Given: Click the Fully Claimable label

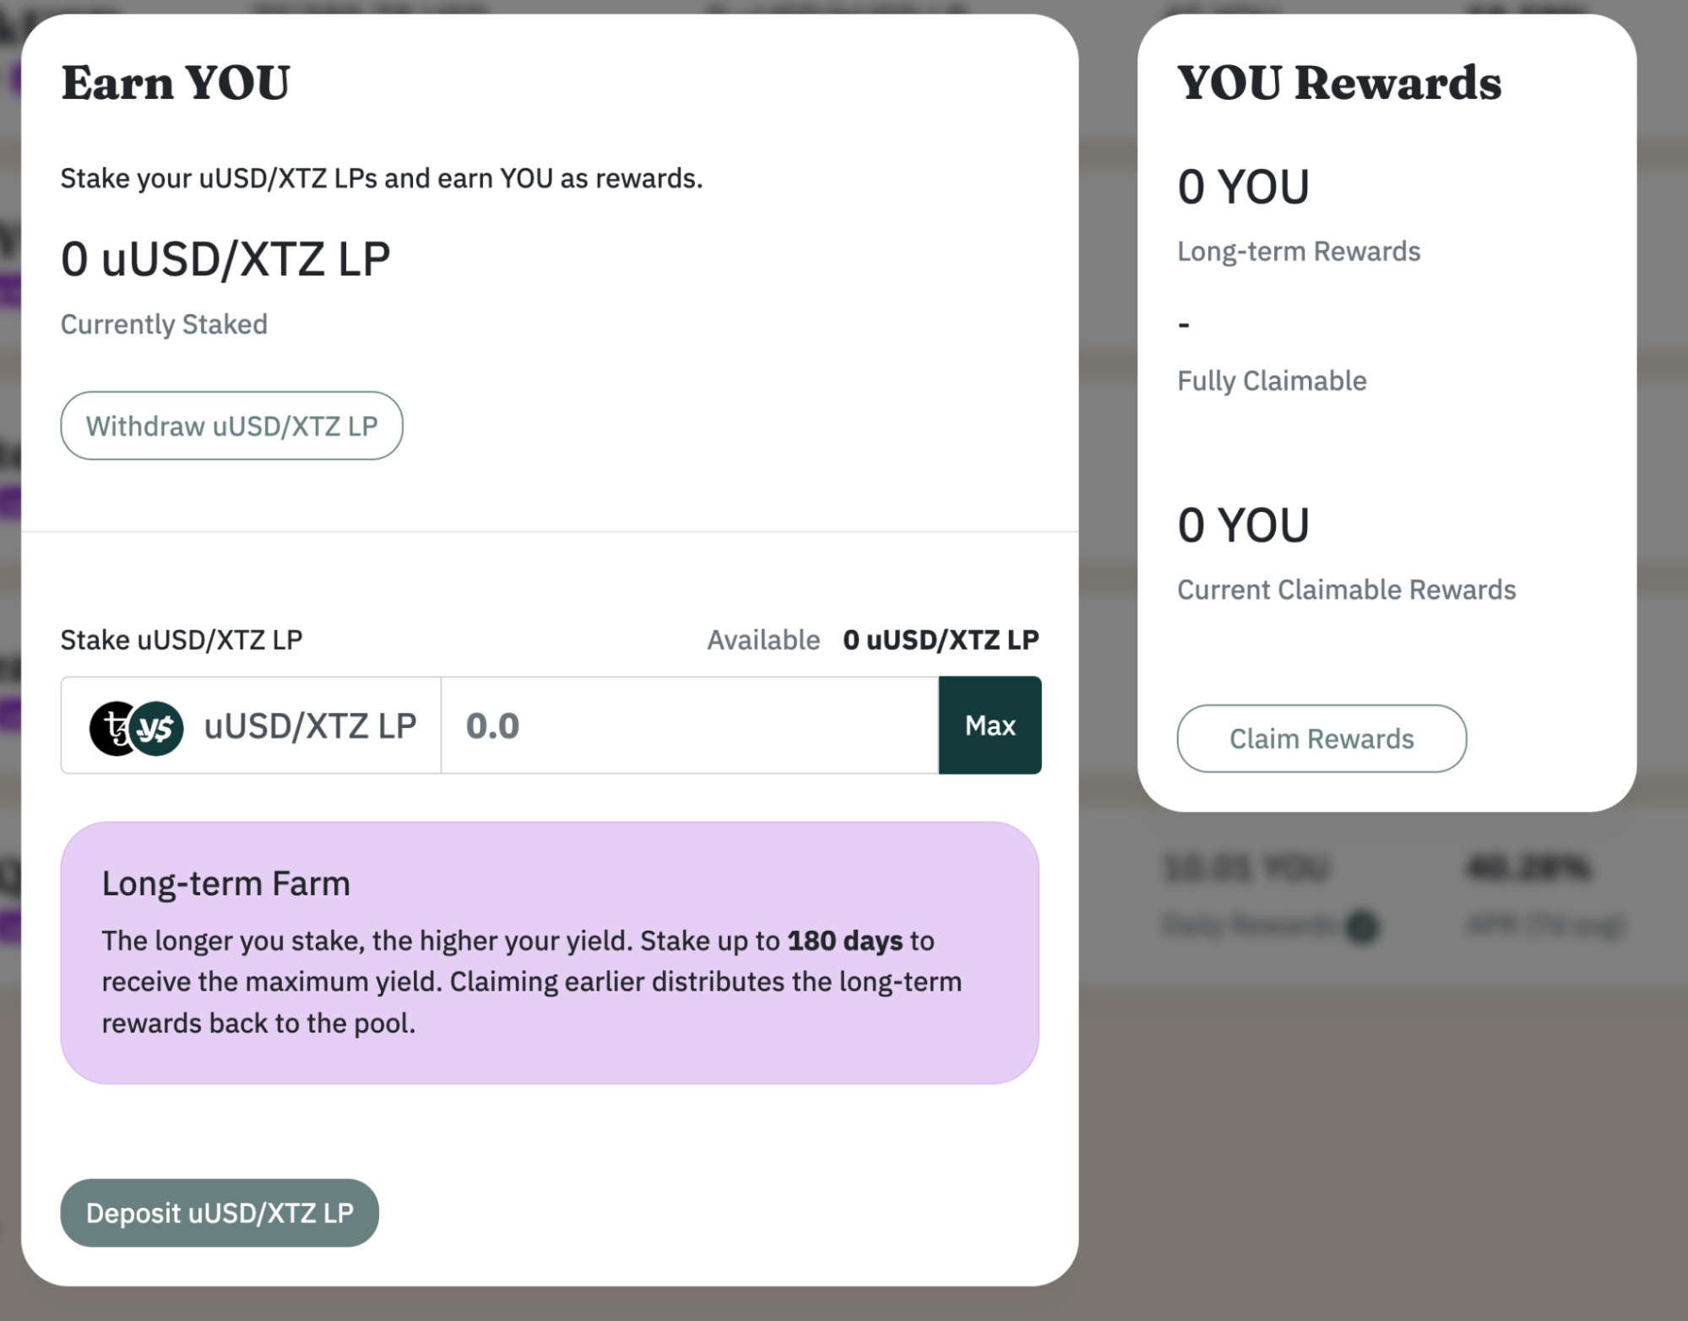Looking at the screenshot, I should click(x=1272, y=381).
